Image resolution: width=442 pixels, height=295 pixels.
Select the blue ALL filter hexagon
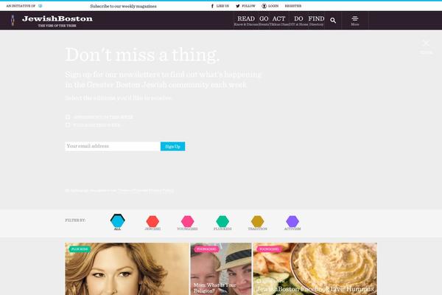[118, 221]
